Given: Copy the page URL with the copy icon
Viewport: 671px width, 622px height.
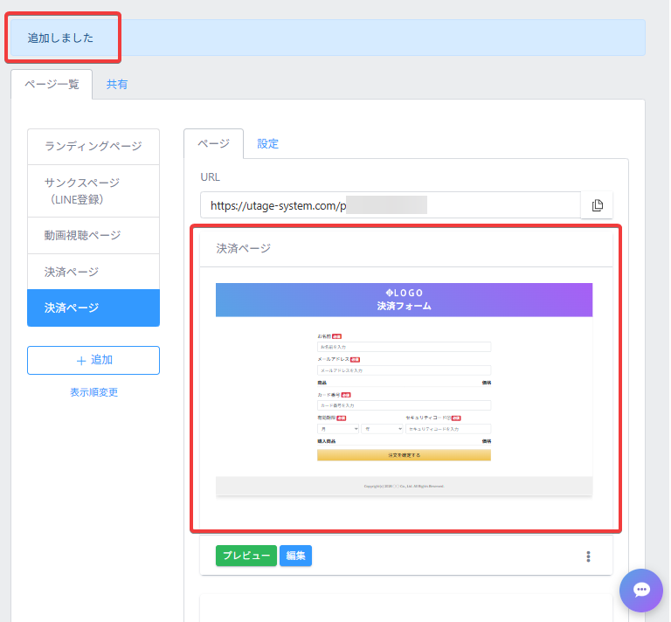Looking at the screenshot, I should pos(598,205).
